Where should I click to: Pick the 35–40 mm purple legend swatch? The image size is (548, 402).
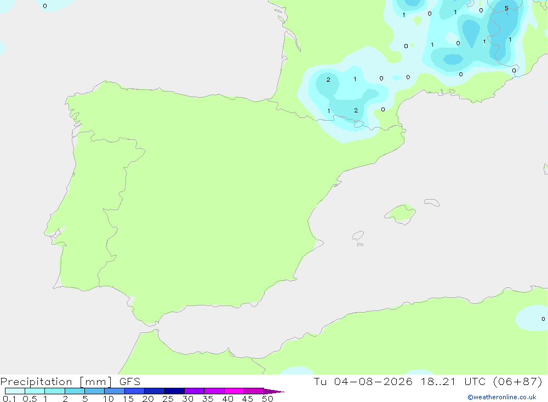coord(214,391)
